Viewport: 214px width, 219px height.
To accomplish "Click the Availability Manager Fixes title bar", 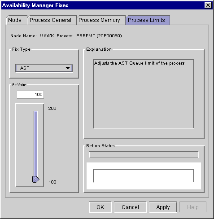I will tap(103, 5).
